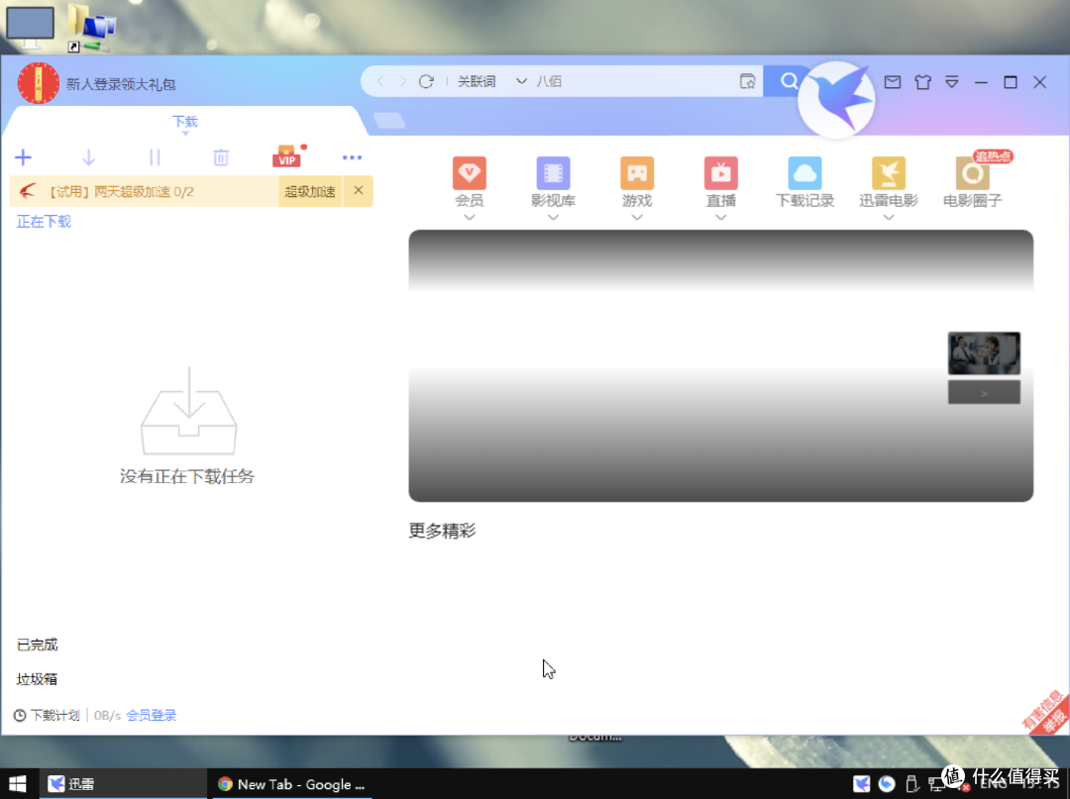Open the This PC desktop icon
1070x799 pixels.
click(30, 28)
